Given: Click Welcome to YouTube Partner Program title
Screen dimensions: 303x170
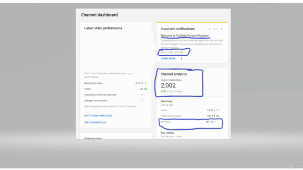Looking at the screenshot, I should pos(185,36).
